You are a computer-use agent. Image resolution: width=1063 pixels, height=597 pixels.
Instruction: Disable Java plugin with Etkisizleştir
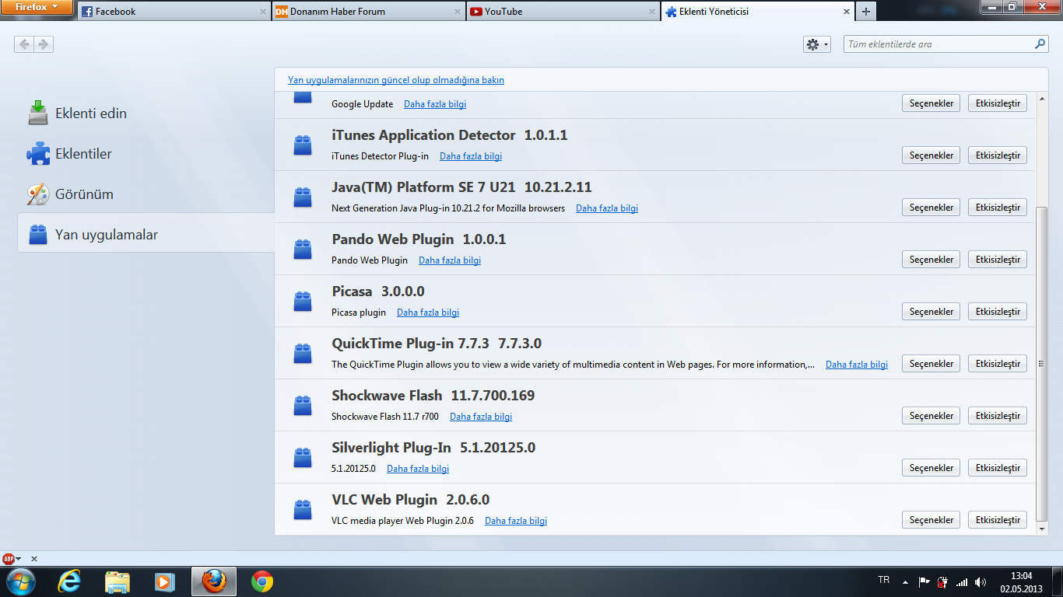[998, 208]
